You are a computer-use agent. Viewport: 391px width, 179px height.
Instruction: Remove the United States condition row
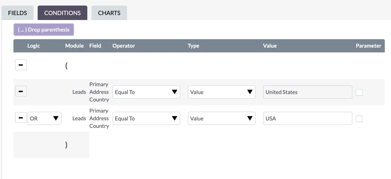pos(21,91)
